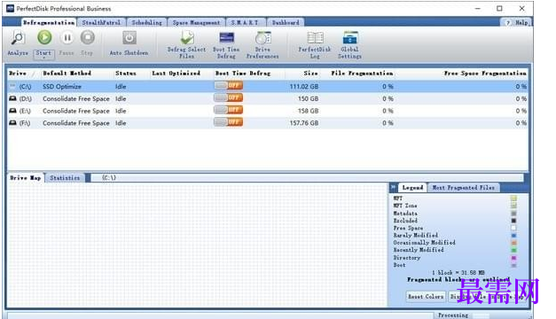The height and width of the screenshot is (319, 556).
Task: Click the C:\ drive icon in list
Action: [x=12, y=86]
